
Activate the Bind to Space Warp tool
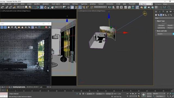click(x=14, y=7)
